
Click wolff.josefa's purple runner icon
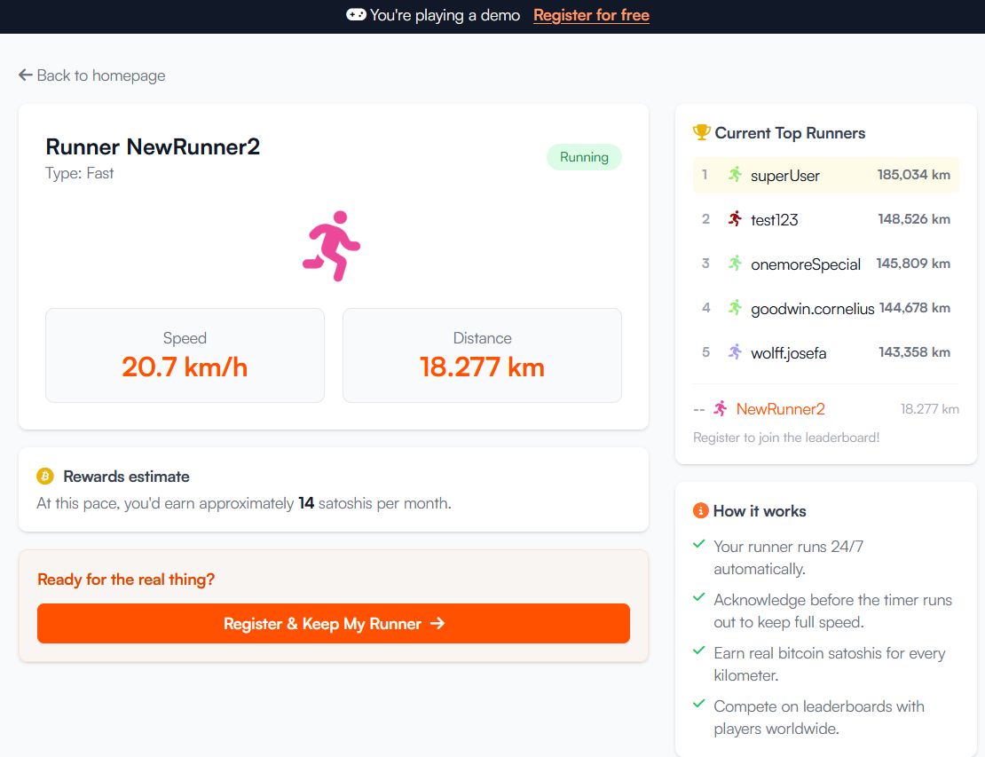pos(735,351)
